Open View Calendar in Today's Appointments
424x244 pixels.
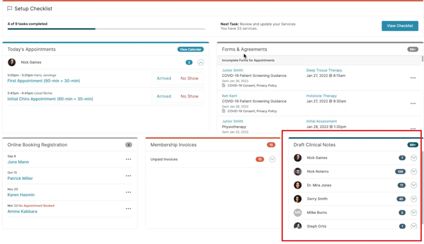point(191,49)
